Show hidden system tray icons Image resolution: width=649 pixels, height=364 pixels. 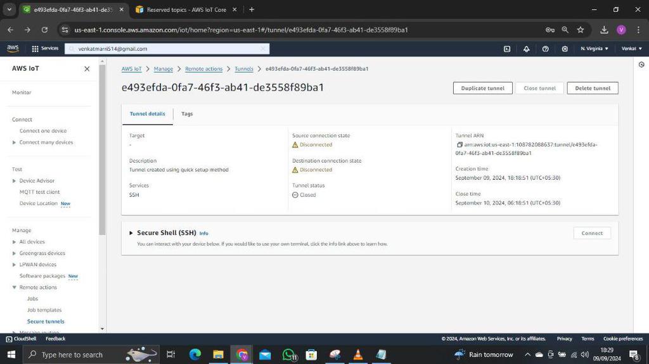pos(527,355)
